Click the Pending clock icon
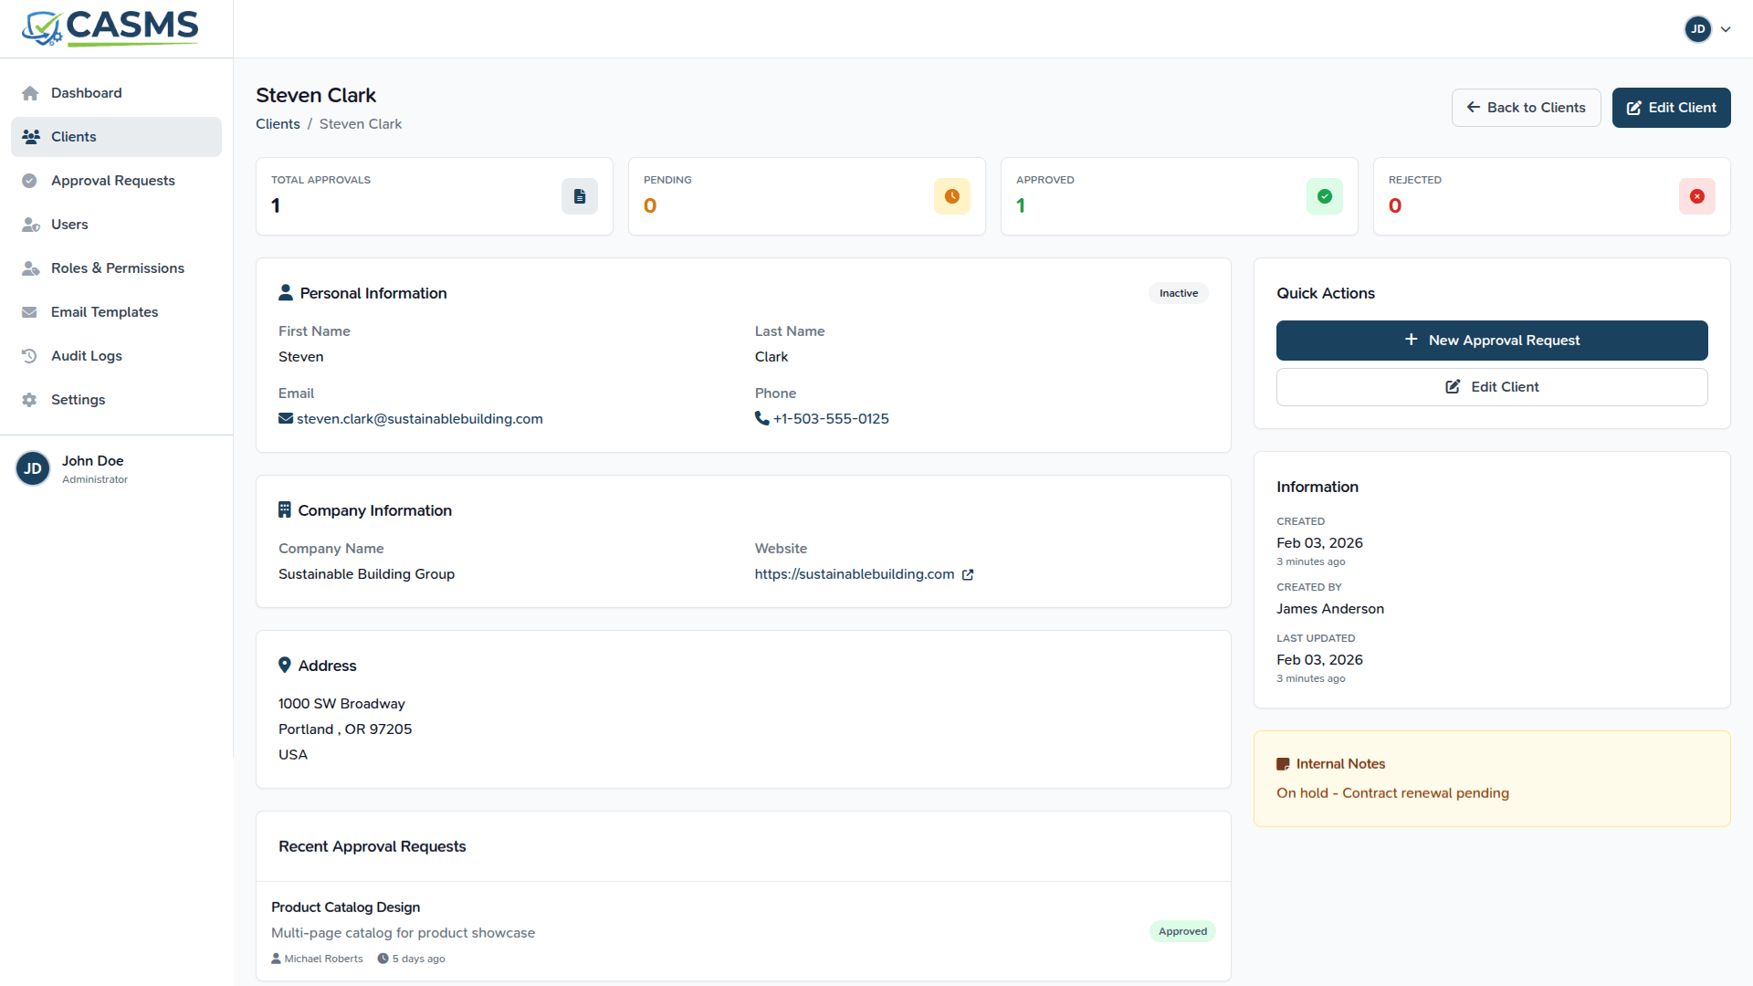The image size is (1753, 986). (951, 196)
